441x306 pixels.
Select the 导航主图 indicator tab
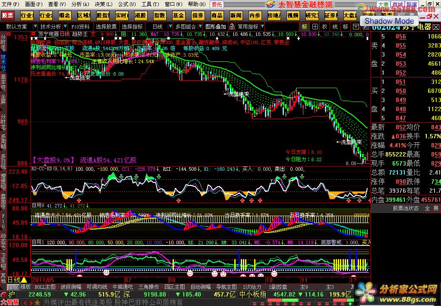(x=227, y=287)
